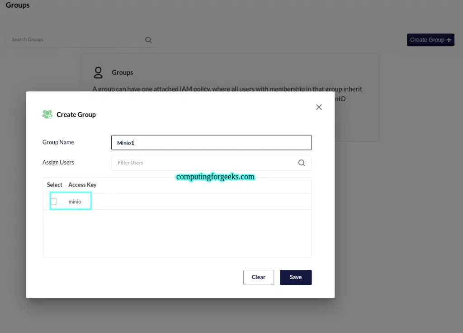Close the Create Group dialog with X
Viewport: 463px width, 333px height.
[319, 107]
